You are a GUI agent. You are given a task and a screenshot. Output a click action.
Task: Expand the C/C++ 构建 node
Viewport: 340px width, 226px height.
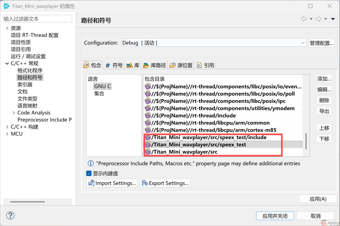pos(7,127)
